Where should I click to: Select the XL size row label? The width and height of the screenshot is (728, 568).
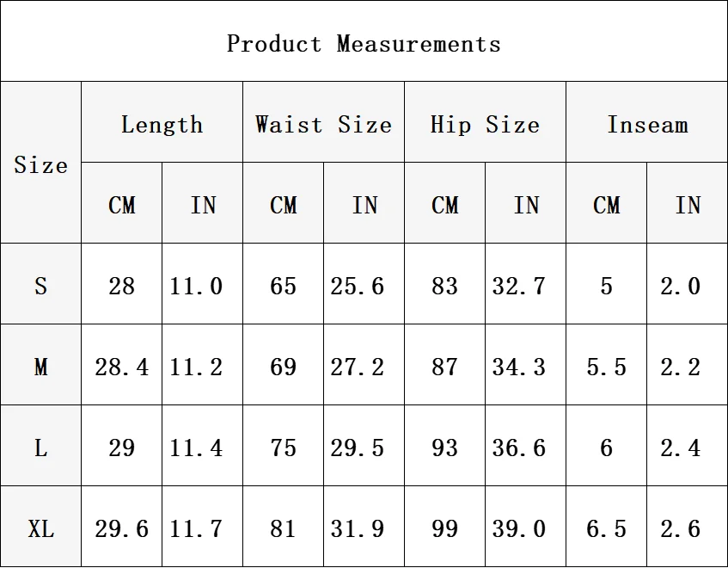[x=41, y=526]
